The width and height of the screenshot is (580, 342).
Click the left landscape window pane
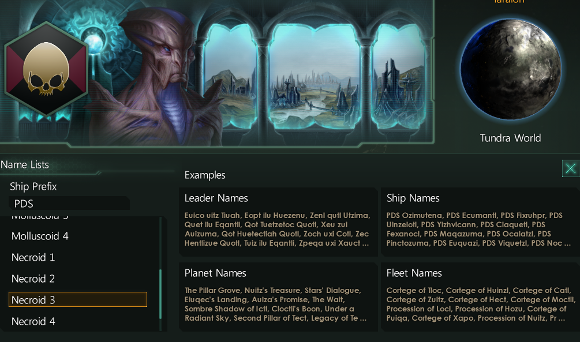[x=231, y=78]
